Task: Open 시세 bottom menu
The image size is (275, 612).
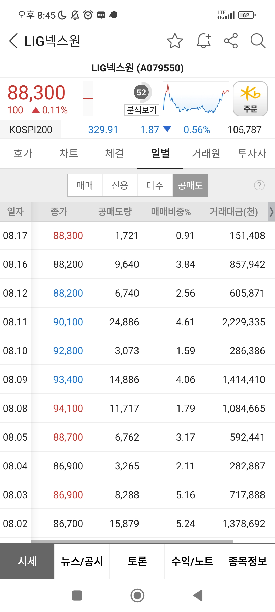Action: 27,561
